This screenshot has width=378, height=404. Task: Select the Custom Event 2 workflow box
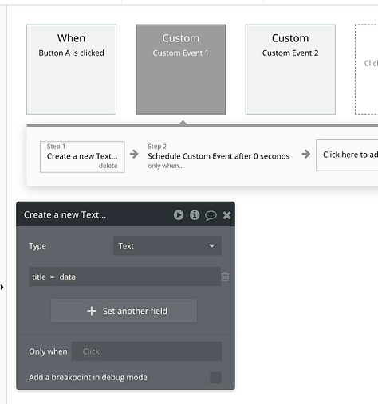pos(290,69)
